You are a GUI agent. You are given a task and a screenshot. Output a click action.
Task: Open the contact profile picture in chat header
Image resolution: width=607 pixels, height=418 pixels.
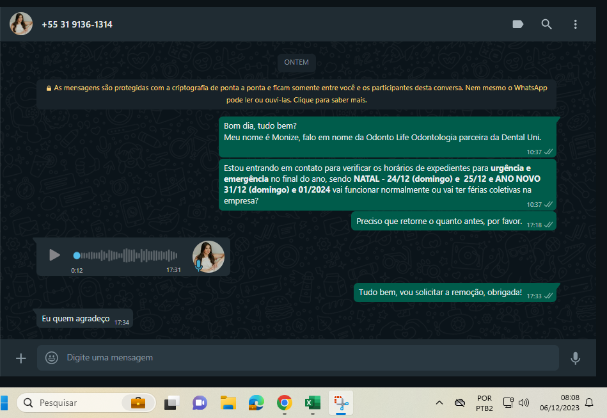(x=21, y=24)
